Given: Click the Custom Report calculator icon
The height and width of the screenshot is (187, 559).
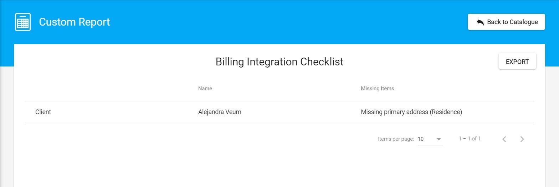Looking at the screenshot, I should (x=23, y=22).
